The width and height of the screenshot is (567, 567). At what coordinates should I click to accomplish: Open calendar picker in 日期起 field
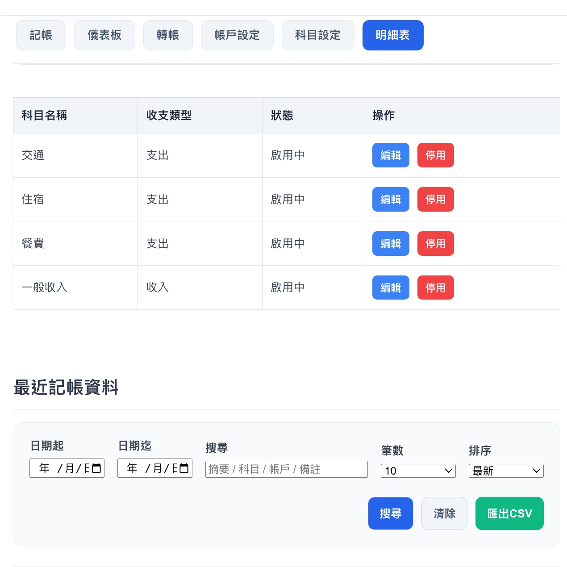click(96, 468)
